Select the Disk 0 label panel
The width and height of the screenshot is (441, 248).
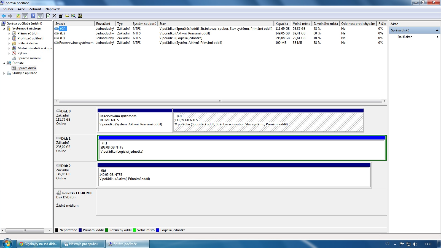coord(75,120)
